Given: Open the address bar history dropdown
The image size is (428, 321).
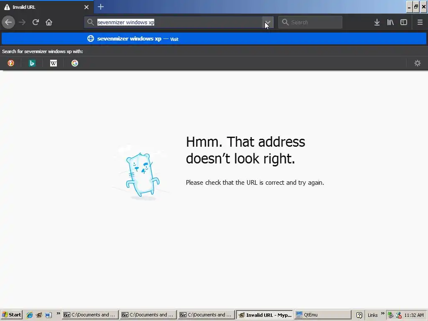Looking at the screenshot, I should point(268,22).
